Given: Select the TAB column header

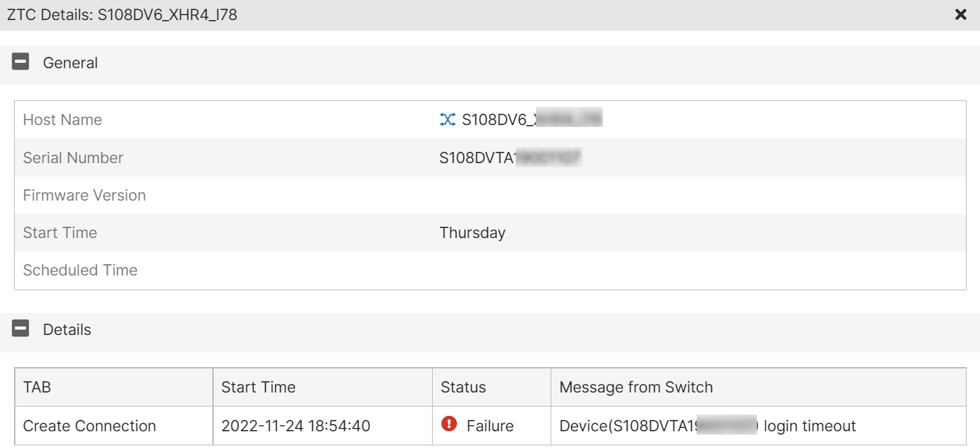Looking at the screenshot, I should tap(33, 386).
